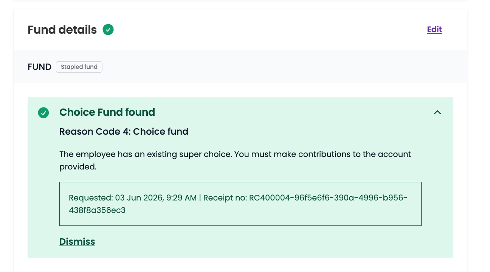The width and height of the screenshot is (490, 272).
Task: Collapse the Choice Fund found panel
Action: pyautogui.click(x=437, y=112)
